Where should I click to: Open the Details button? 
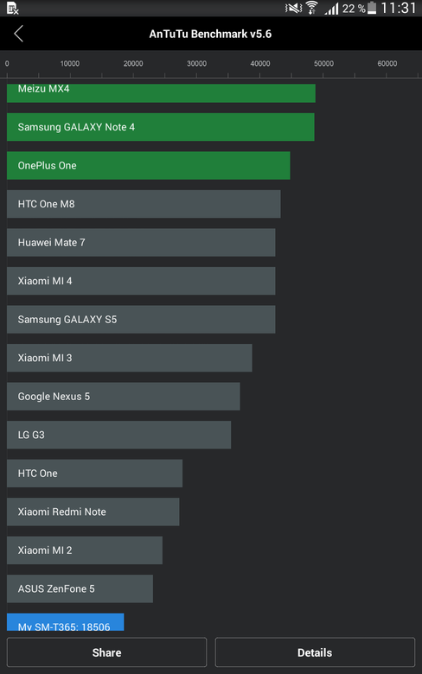[315, 652]
